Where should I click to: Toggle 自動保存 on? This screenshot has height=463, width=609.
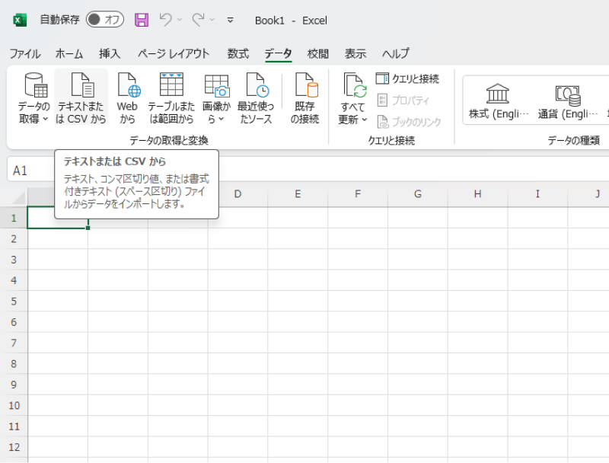click(x=104, y=21)
